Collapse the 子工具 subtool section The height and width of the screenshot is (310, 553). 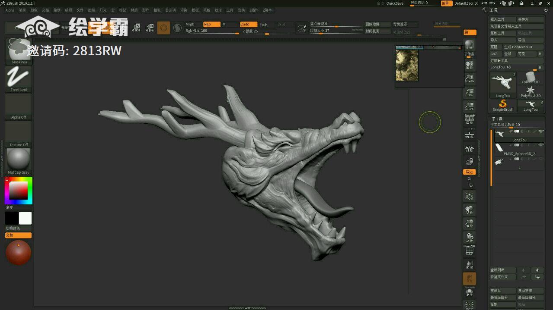[497, 119]
